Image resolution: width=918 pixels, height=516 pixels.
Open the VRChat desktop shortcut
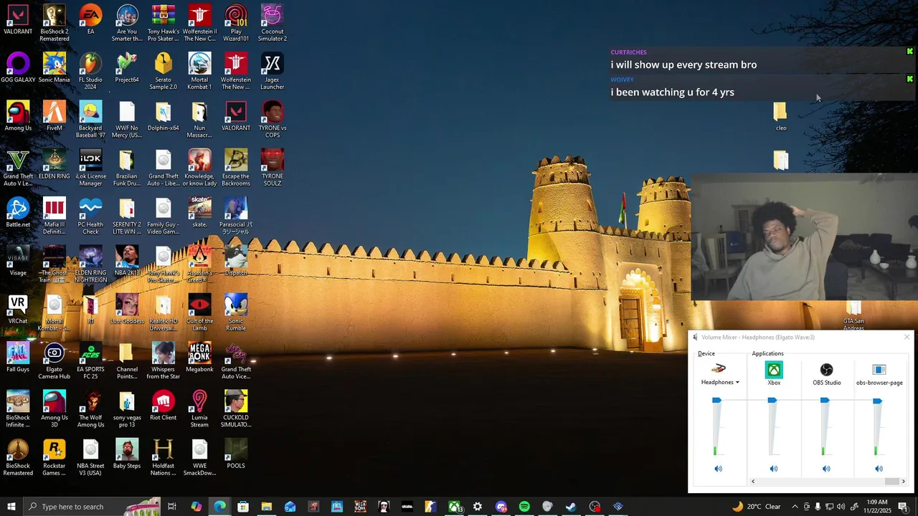(x=18, y=308)
